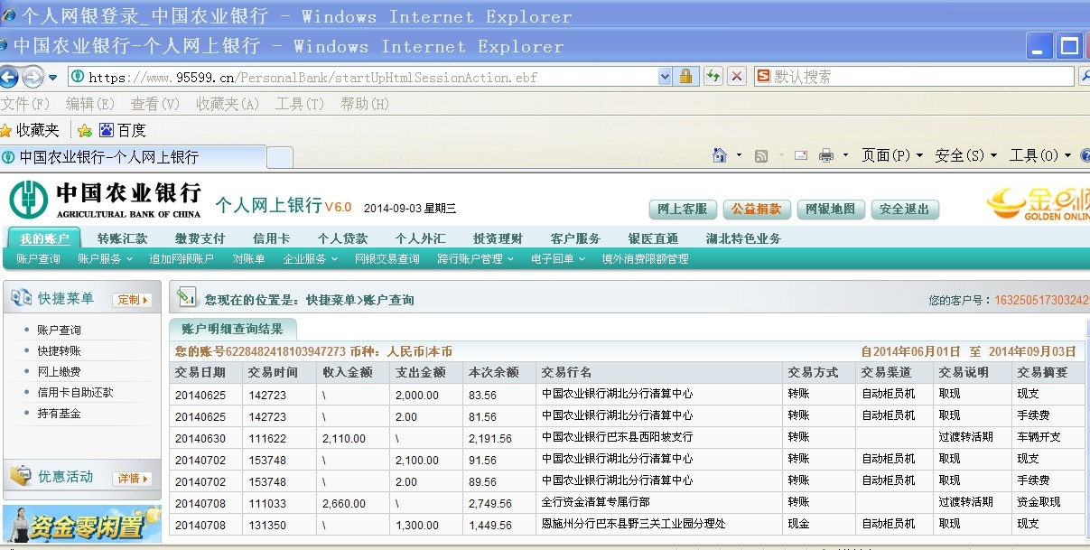This screenshot has width=1090, height=550.
Task: Open the 快捷转账 link in quick menu
Action: point(59,351)
